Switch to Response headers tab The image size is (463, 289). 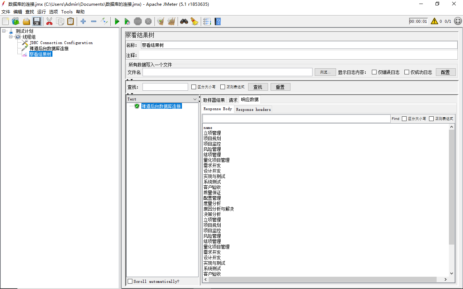253,109
